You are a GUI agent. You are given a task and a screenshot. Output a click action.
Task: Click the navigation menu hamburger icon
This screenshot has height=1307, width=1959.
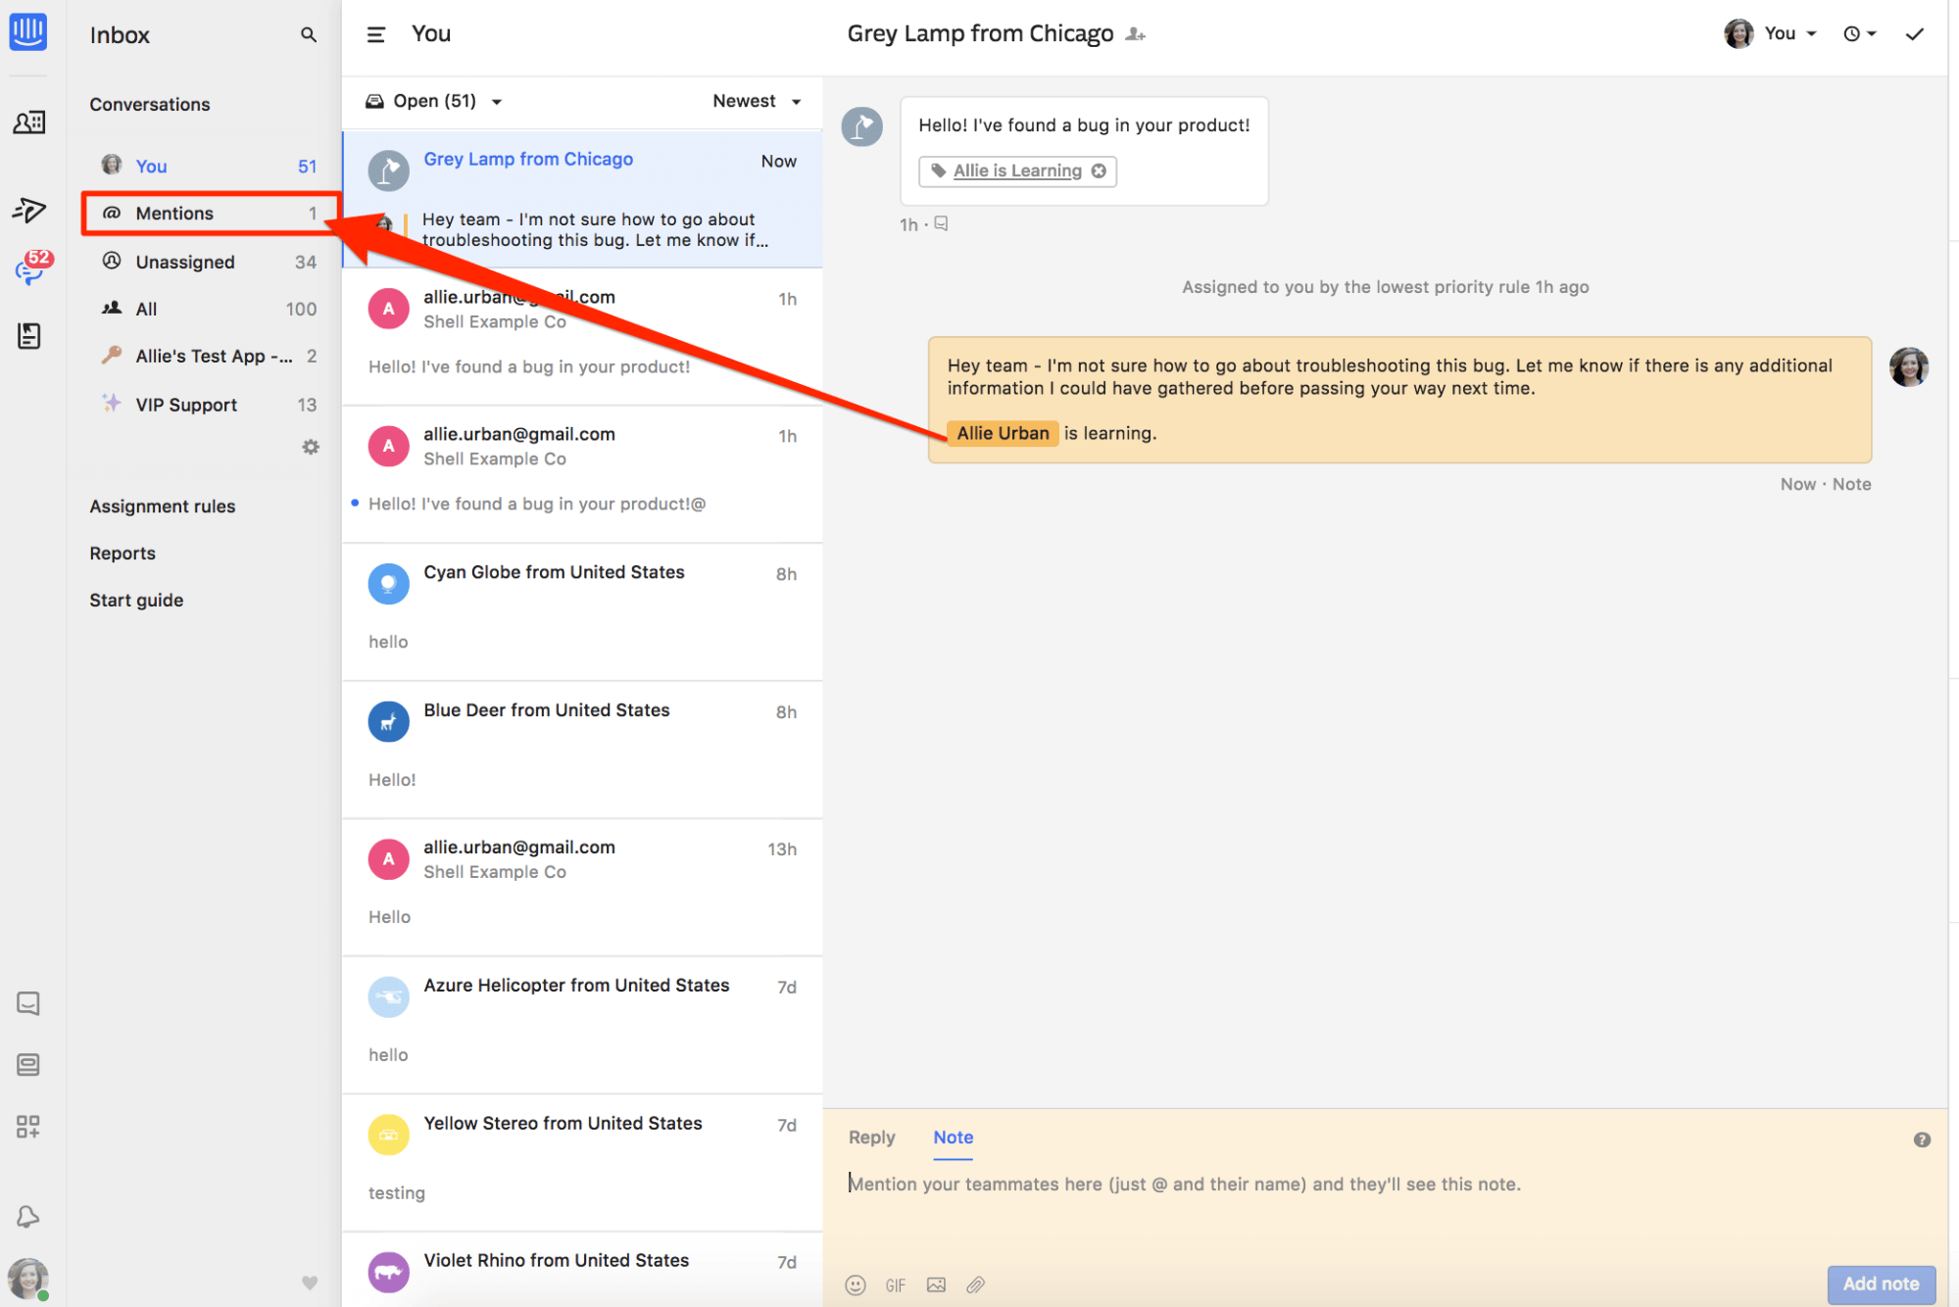coord(375,32)
